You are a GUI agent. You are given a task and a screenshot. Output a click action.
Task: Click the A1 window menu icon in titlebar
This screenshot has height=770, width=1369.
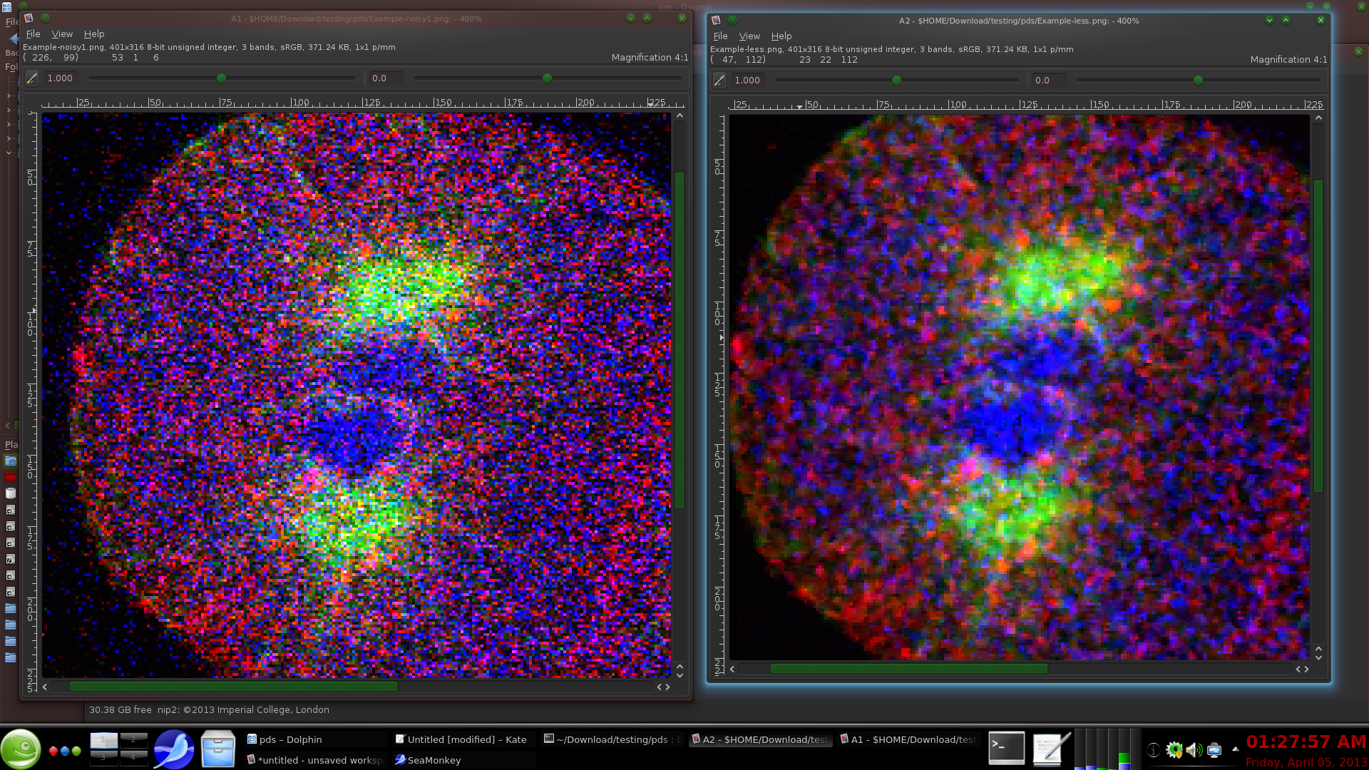tap(29, 18)
